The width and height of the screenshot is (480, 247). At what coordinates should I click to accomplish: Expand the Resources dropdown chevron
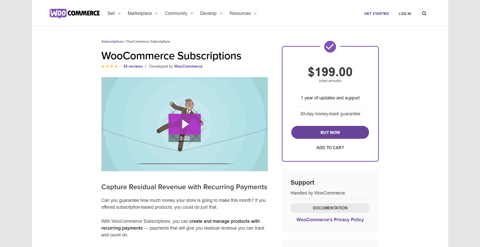(x=255, y=13)
